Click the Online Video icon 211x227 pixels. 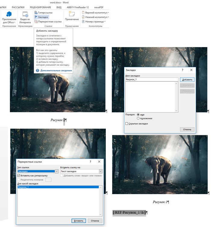[25, 14]
